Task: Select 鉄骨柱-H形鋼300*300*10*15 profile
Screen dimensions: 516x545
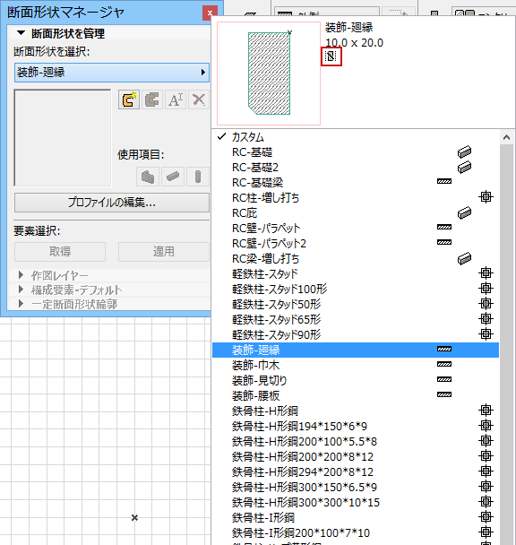Action: [x=356, y=502]
